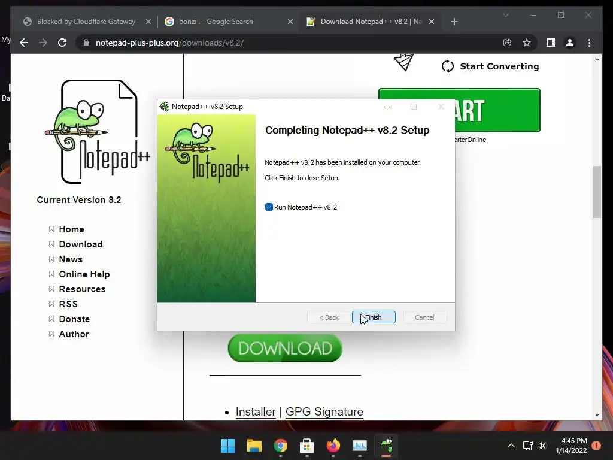Toggle the Chrome side panel icon

coord(551,43)
